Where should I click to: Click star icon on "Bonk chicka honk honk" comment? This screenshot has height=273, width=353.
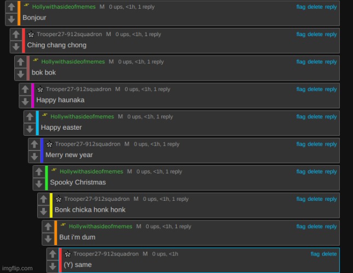(59, 199)
